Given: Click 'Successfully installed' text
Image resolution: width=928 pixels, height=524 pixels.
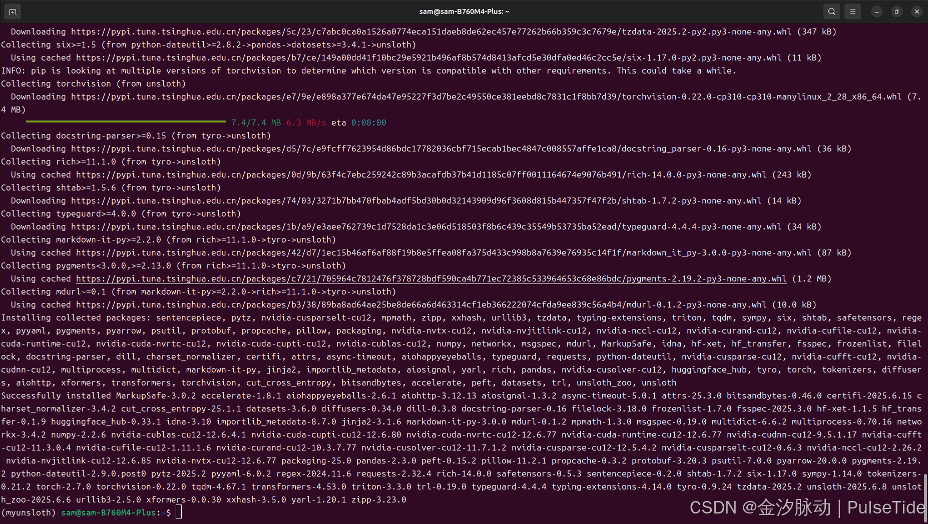Looking at the screenshot, I should (56, 395).
